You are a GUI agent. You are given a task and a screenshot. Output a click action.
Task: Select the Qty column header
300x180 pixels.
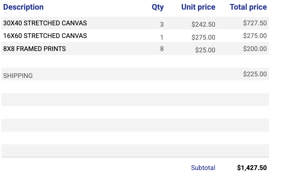coord(158,7)
